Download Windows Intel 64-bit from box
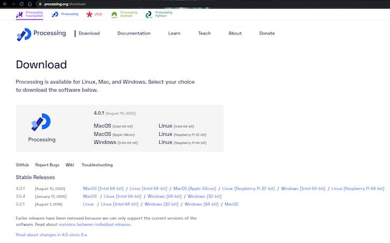390x243 pixels. point(115,142)
